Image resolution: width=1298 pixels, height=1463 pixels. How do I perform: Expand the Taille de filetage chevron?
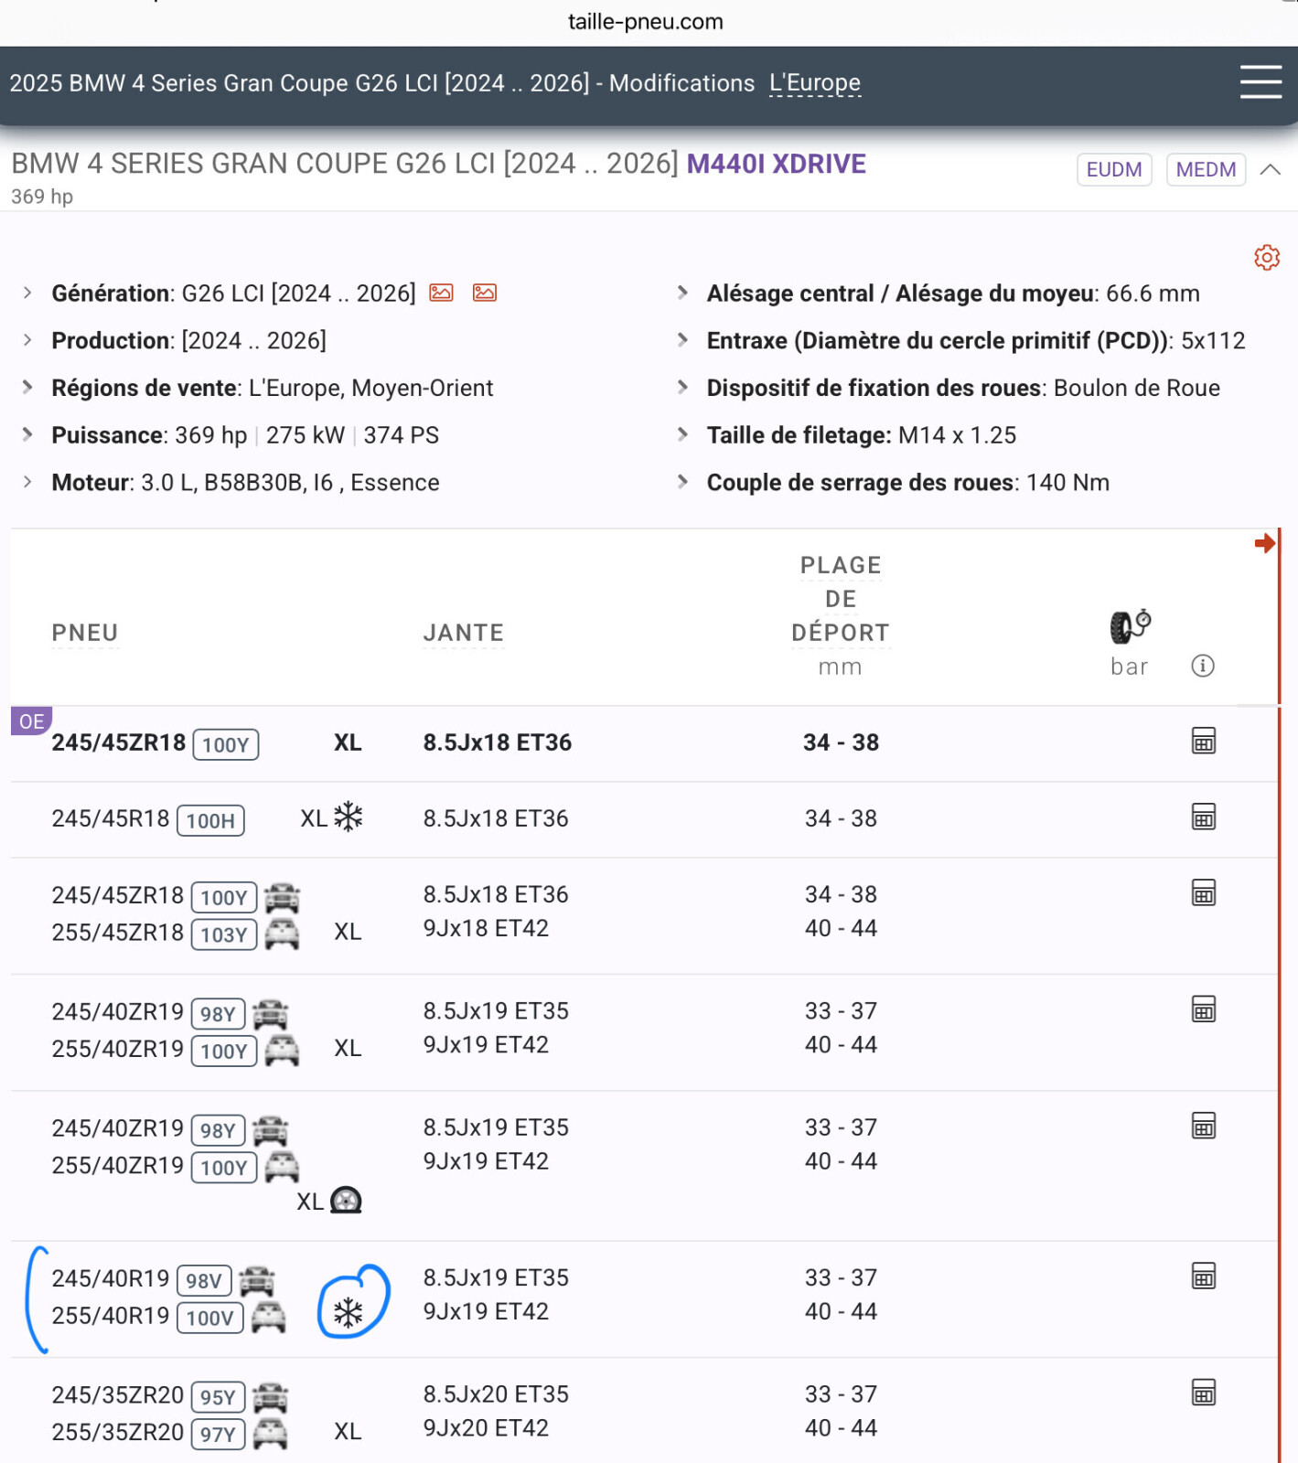click(x=682, y=434)
